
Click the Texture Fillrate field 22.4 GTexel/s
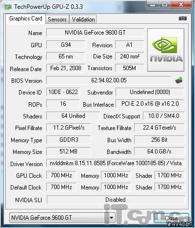coord(159,128)
